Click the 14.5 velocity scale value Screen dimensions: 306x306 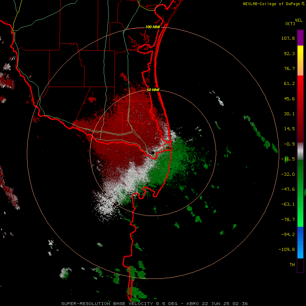289,129
